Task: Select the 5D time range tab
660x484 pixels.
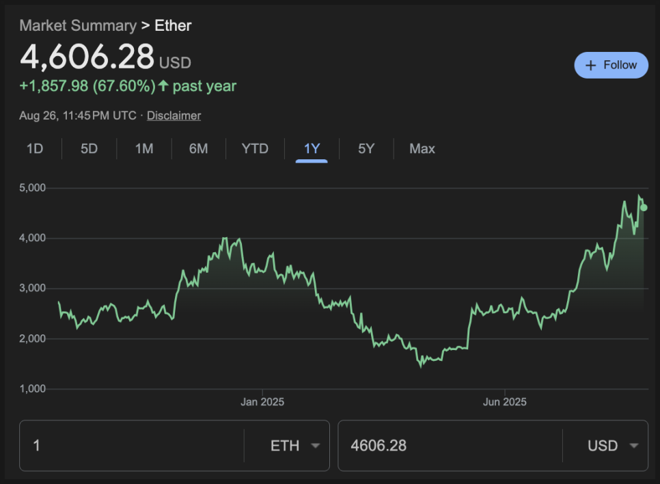Action: point(90,149)
